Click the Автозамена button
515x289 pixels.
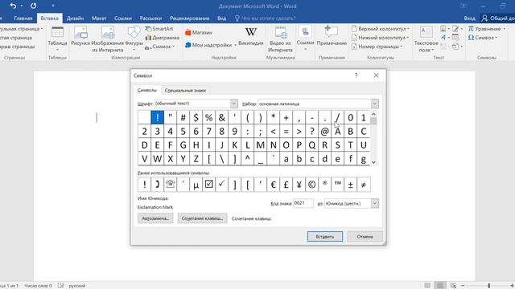pos(155,218)
